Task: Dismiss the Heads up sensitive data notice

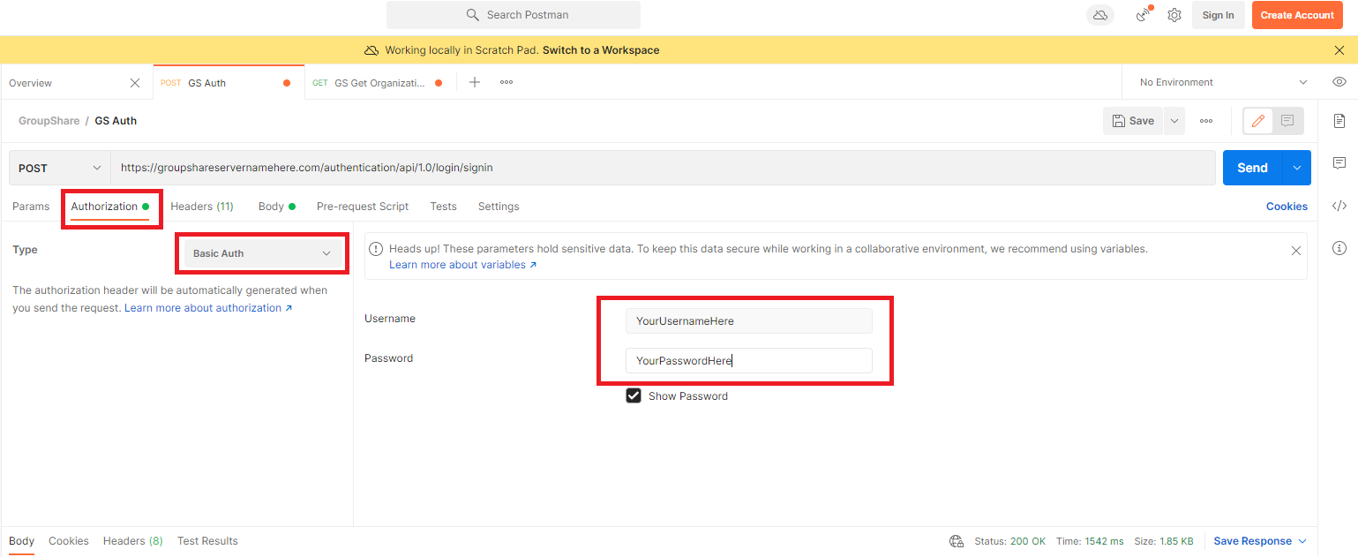Action: click(x=1296, y=251)
